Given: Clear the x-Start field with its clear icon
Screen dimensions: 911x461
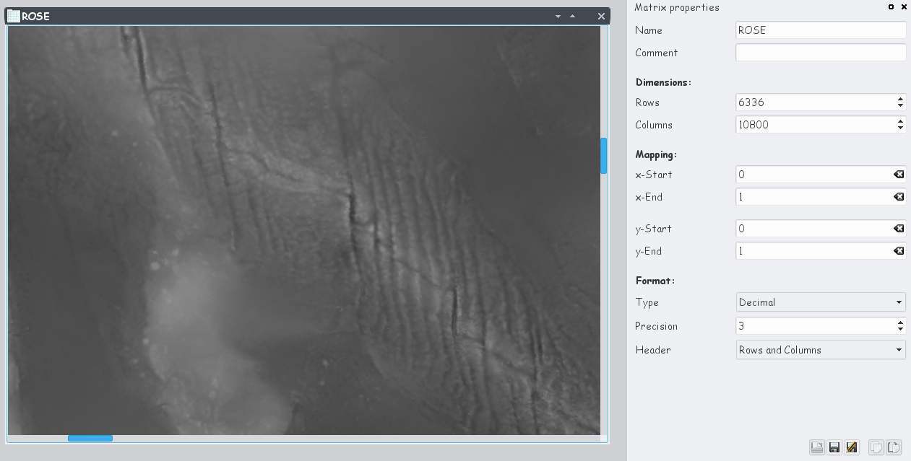Looking at the screenshot, I should point(899,175).
